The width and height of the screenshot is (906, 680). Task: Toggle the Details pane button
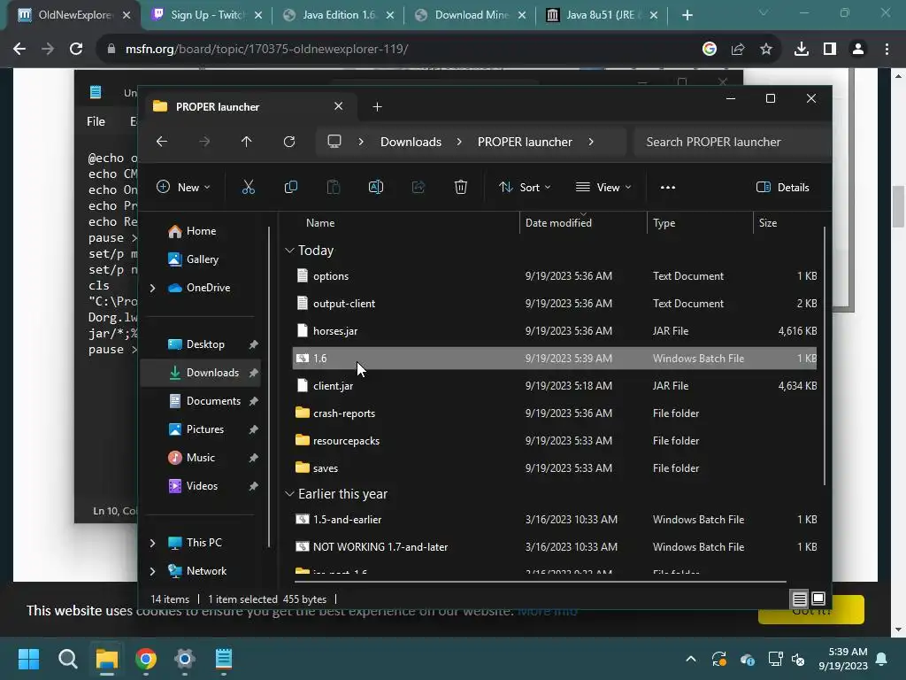[783, 187]
